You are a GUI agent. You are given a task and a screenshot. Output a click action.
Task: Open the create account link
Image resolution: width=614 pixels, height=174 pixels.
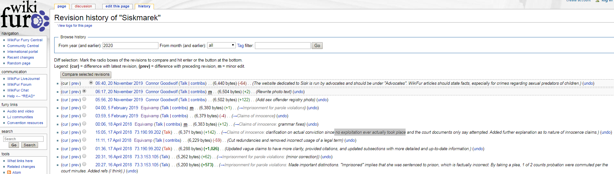pyautogui.click(x=579, y=1)
